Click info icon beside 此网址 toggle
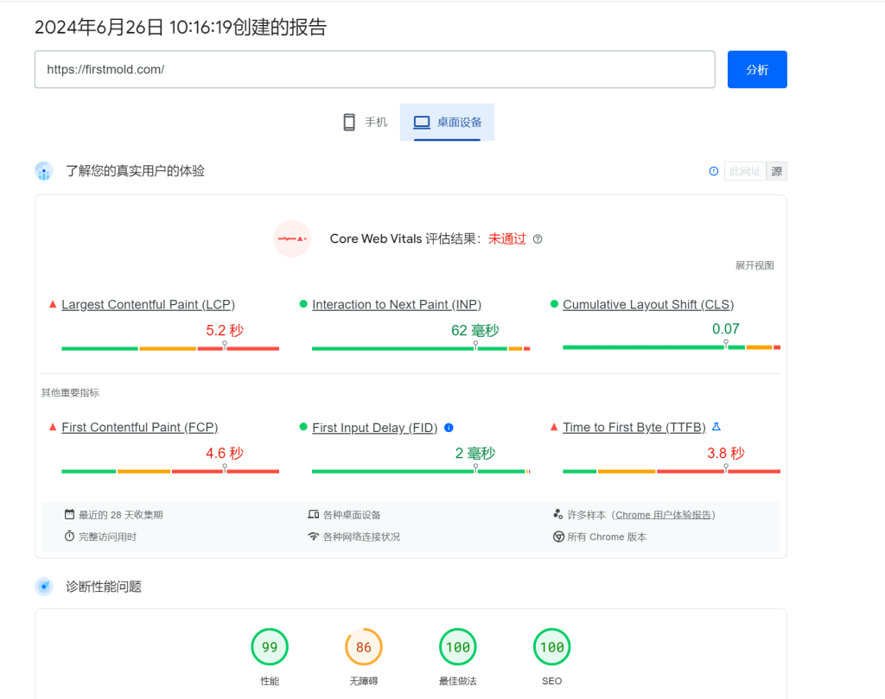The image size is (885, 699). click(x=713, y=171)
